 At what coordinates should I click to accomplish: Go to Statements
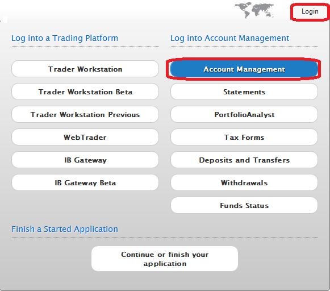coord(244,92)
